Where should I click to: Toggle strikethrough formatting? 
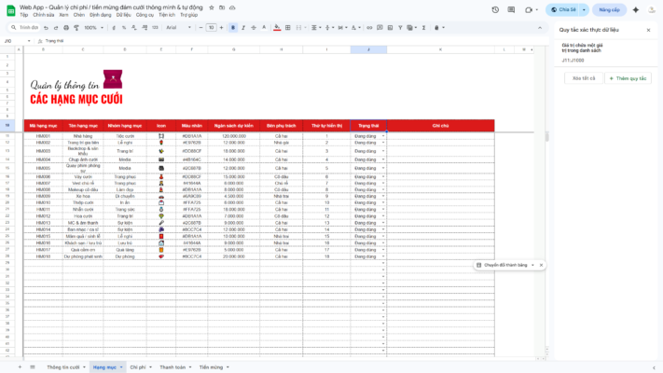click(x=254, y=27)
